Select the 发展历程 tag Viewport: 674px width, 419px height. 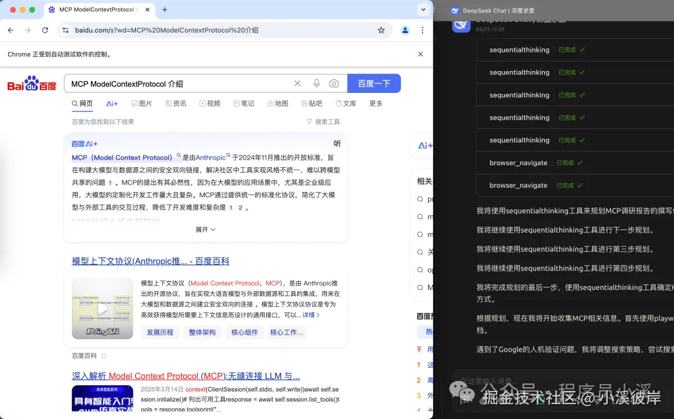pyautogui.click(x=160, y=332)
